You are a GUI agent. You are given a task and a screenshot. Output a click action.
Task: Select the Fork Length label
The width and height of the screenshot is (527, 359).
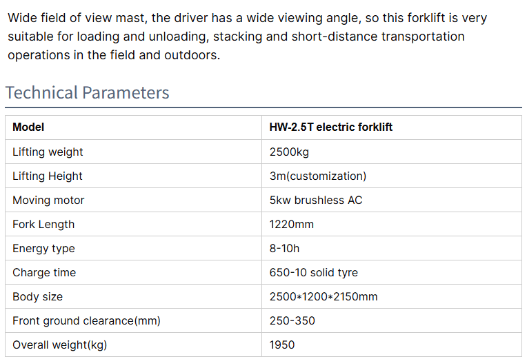tap(43, 224)
